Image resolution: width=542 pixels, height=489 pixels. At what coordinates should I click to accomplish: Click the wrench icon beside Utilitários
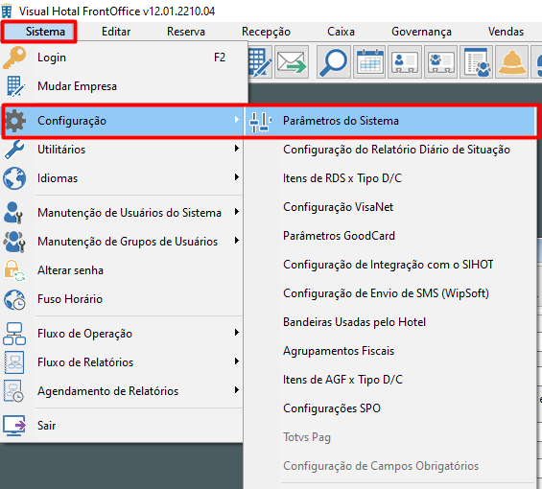[14, 150]
